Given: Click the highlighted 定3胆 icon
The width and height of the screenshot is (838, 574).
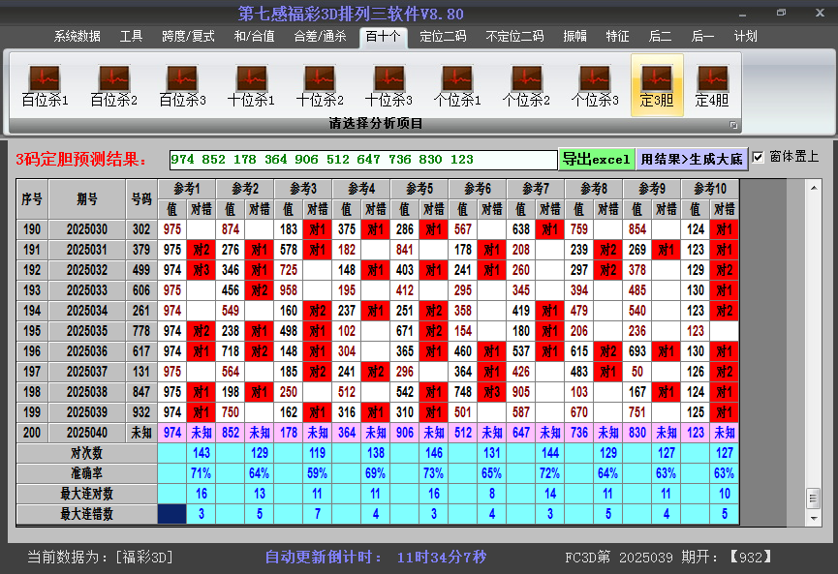Looking at the screenshot, I should (657, 85).
